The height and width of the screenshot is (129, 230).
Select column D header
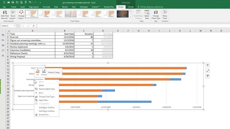tap(103, 31)
